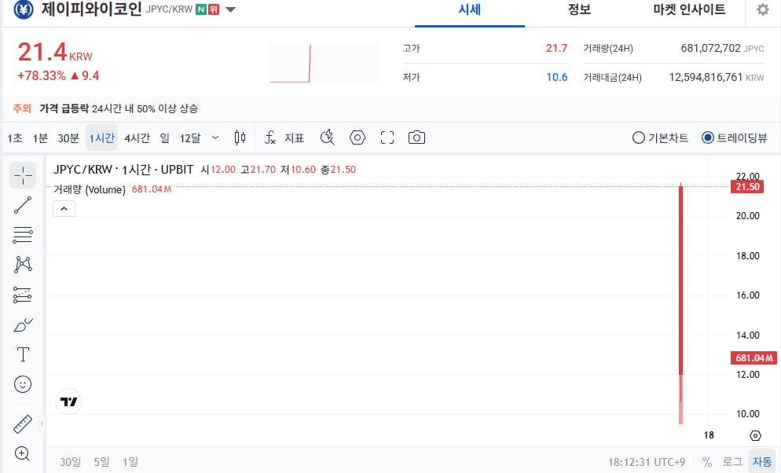Open timezone menu 18:12:31 UTC+9
Viewport: 781px width, 473px height.
click(x=647, y=462)
